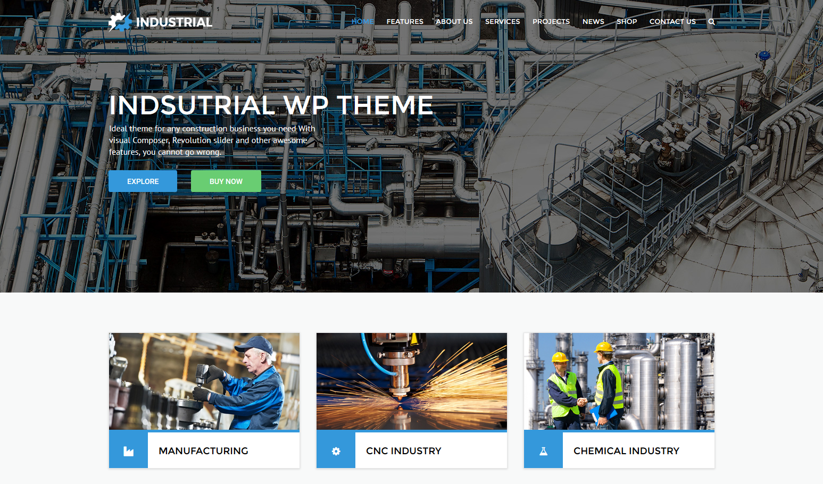Open the Services navigation link
Viewport: 823px width, 484px height.
[x=502, y=22]
